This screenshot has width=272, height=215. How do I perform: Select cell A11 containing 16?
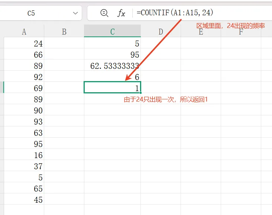click(24, 154)
